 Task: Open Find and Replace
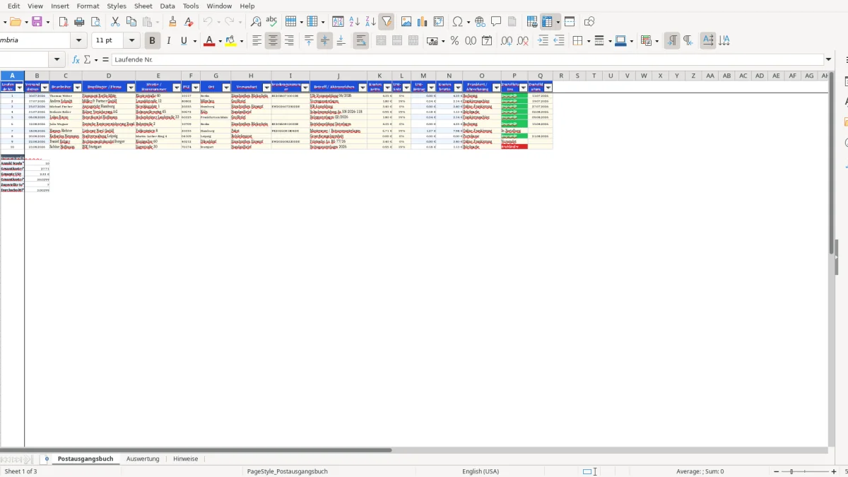coord(256,22)
